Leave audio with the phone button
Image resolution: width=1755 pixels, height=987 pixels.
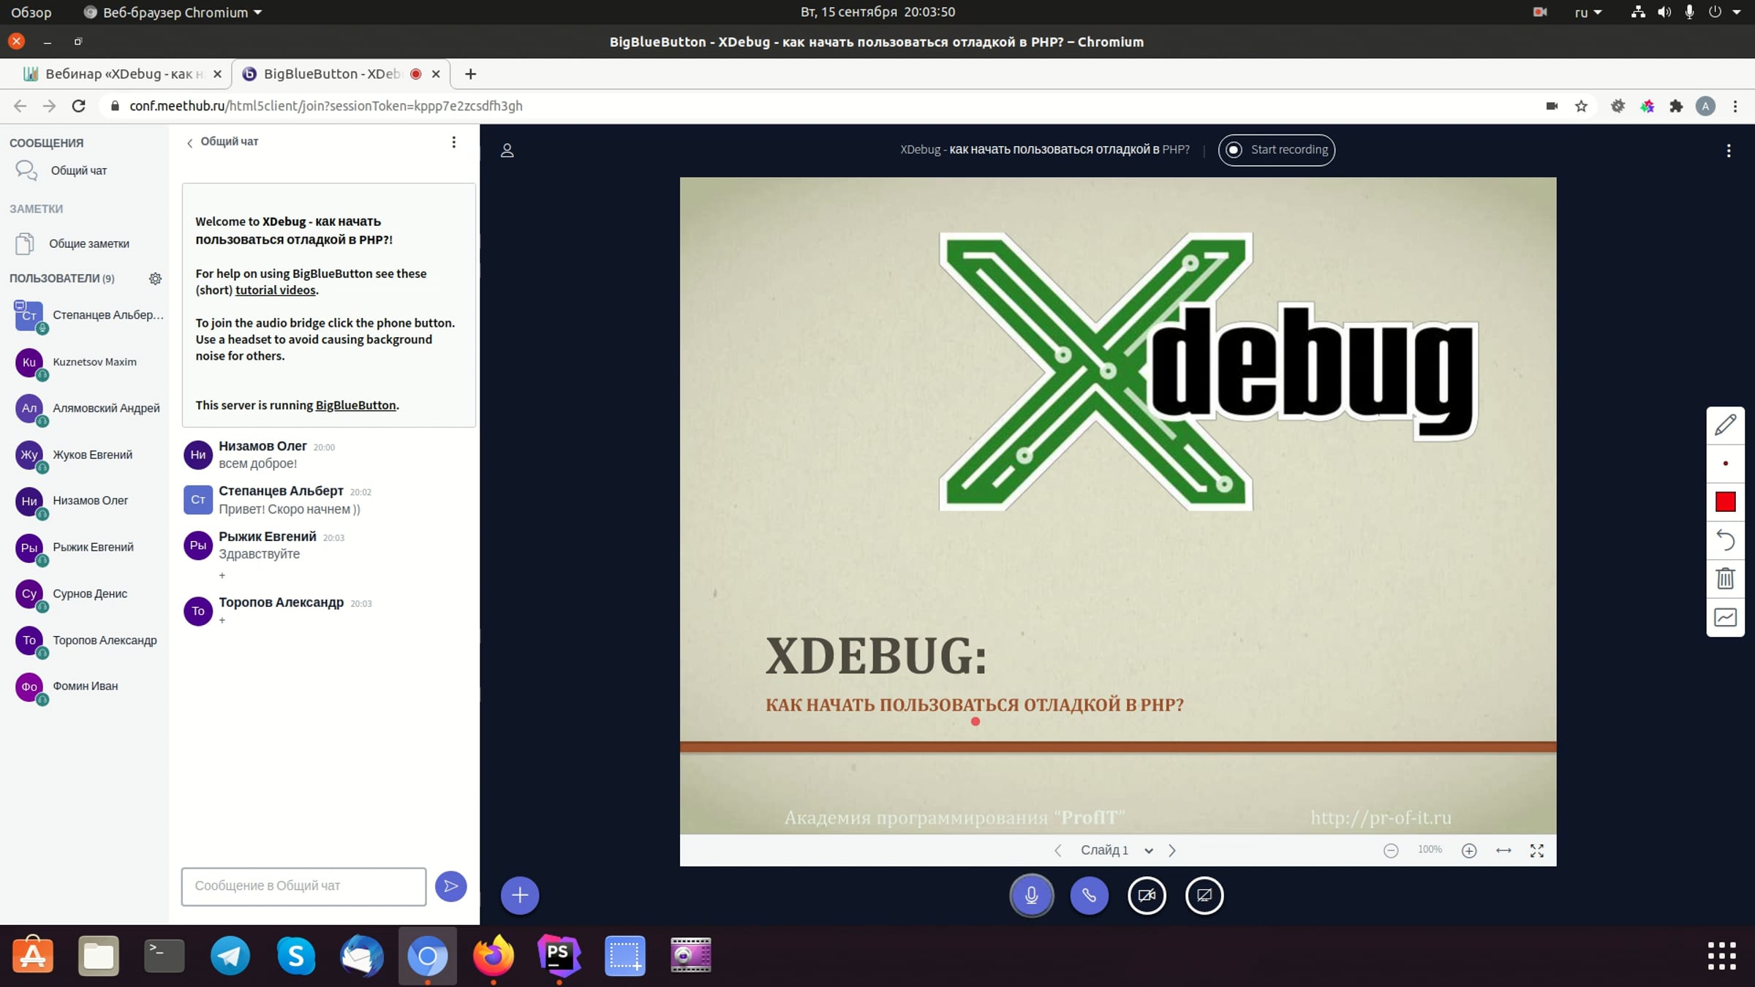tap(1089, 895)
